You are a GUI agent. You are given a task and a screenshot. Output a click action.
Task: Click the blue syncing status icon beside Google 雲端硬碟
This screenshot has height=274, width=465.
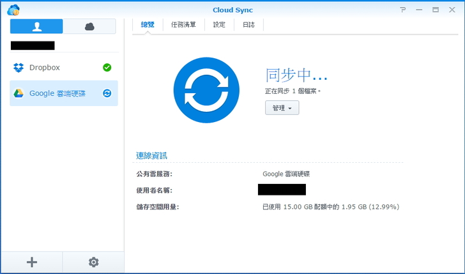coord(107,93)
